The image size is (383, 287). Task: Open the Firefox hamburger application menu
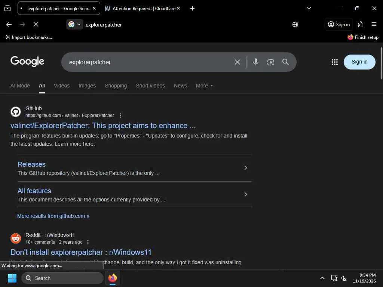click(x=374, y=25)
